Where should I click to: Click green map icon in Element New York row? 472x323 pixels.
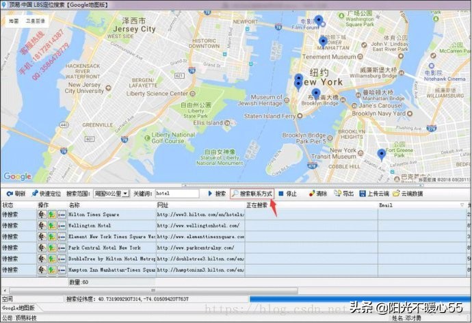52,237
